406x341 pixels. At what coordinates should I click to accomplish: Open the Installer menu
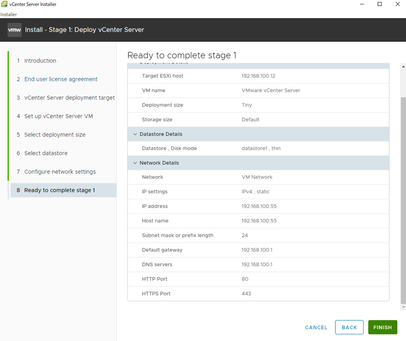tap(9, 14)
